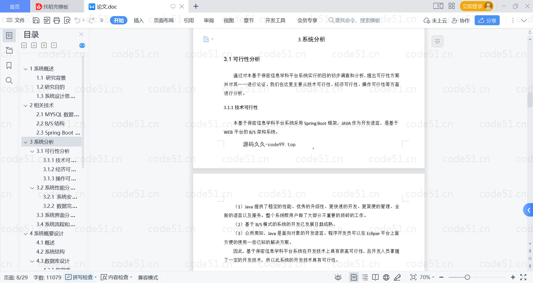Open the outline panel icon in sidebar
The width and height of the screenshot is (533, 283).
click(x=9, y=36)
